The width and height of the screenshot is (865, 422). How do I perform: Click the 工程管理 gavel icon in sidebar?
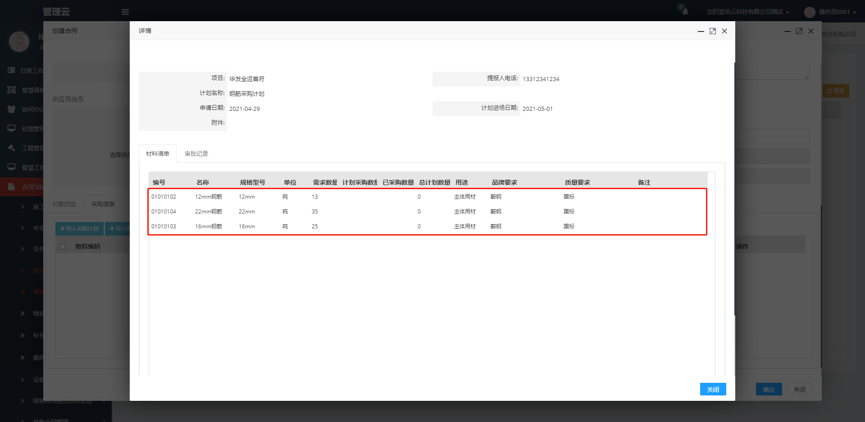(x=12, y=148)
